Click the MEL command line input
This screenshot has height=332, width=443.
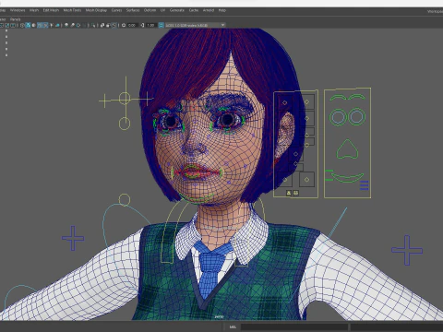click(294, 326)
